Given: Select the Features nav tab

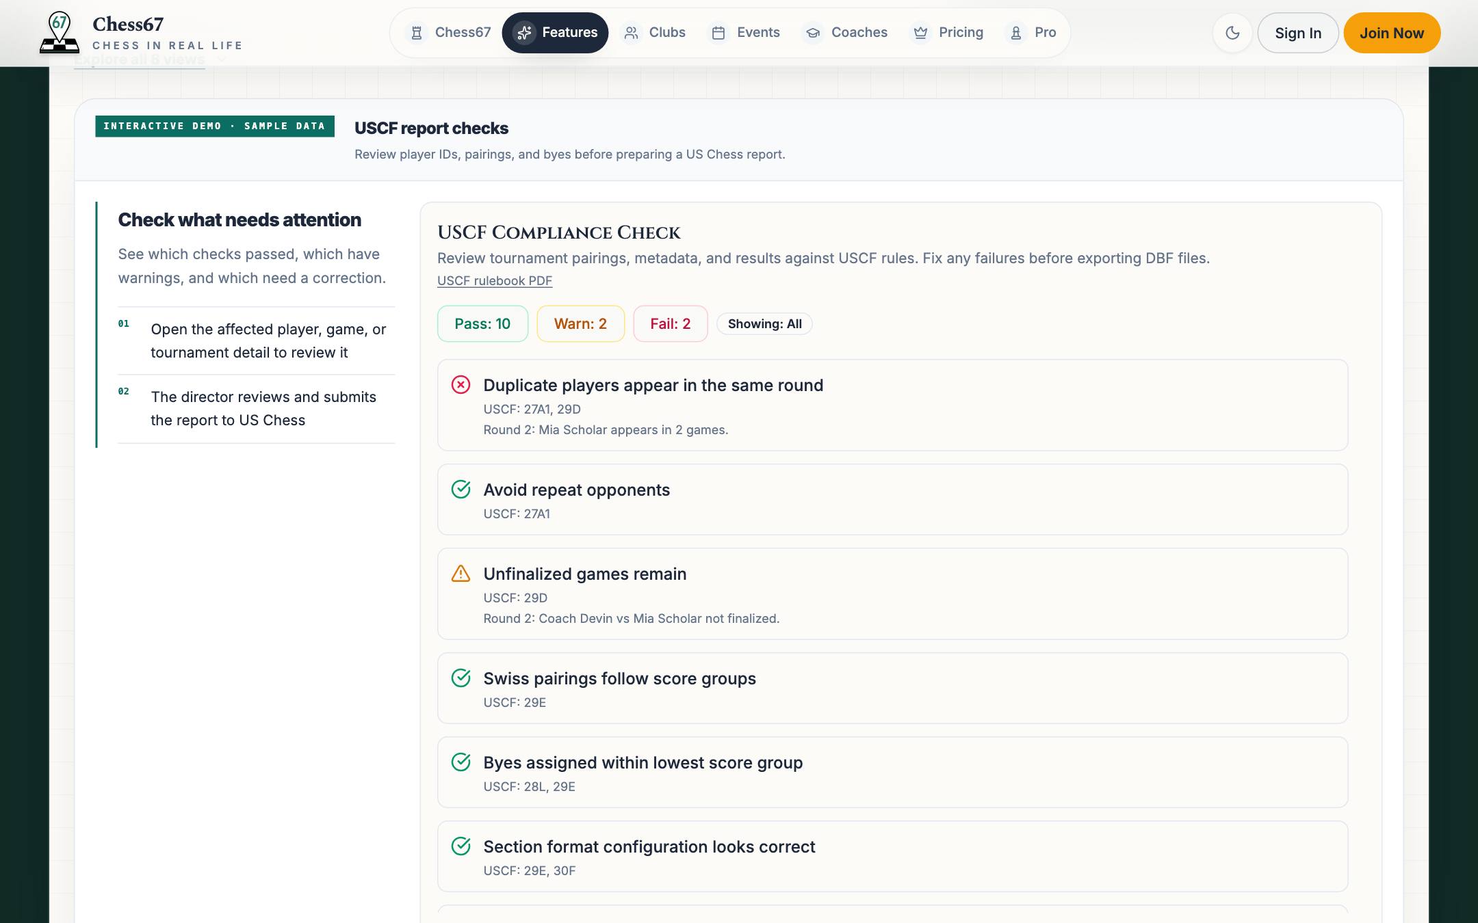Looking at the screenshot, I should [555, 33].
